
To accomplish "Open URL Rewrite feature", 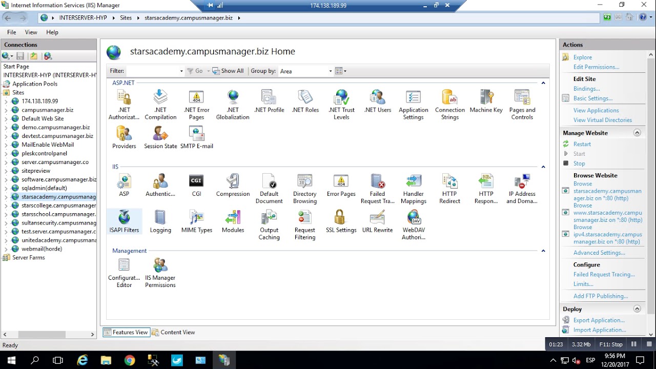I will point(377,221).
